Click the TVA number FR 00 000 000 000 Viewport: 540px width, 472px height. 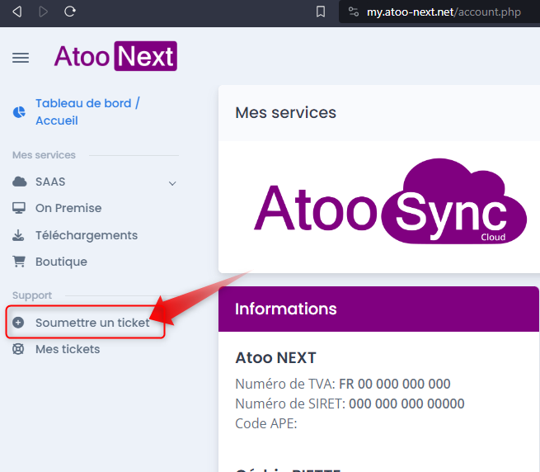[395, 384]
